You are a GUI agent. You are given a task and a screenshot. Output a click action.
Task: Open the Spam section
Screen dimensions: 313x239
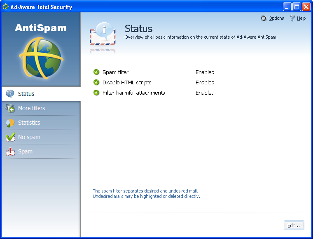pyautogui.click(x=26, y=151)
